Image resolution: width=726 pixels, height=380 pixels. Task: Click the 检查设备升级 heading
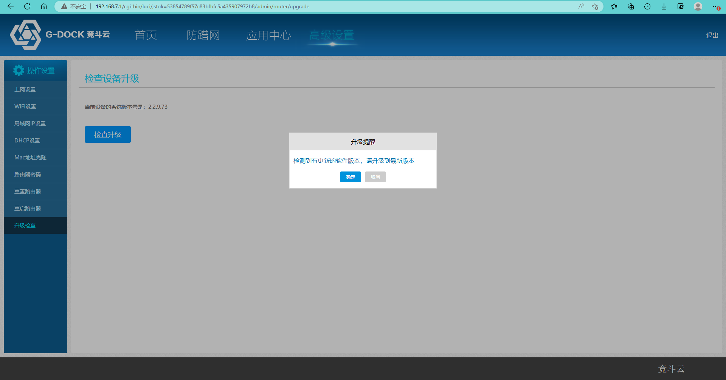(x=112, y=79)
